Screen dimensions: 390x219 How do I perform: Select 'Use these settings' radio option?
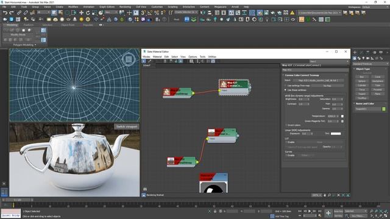[285, 90]
